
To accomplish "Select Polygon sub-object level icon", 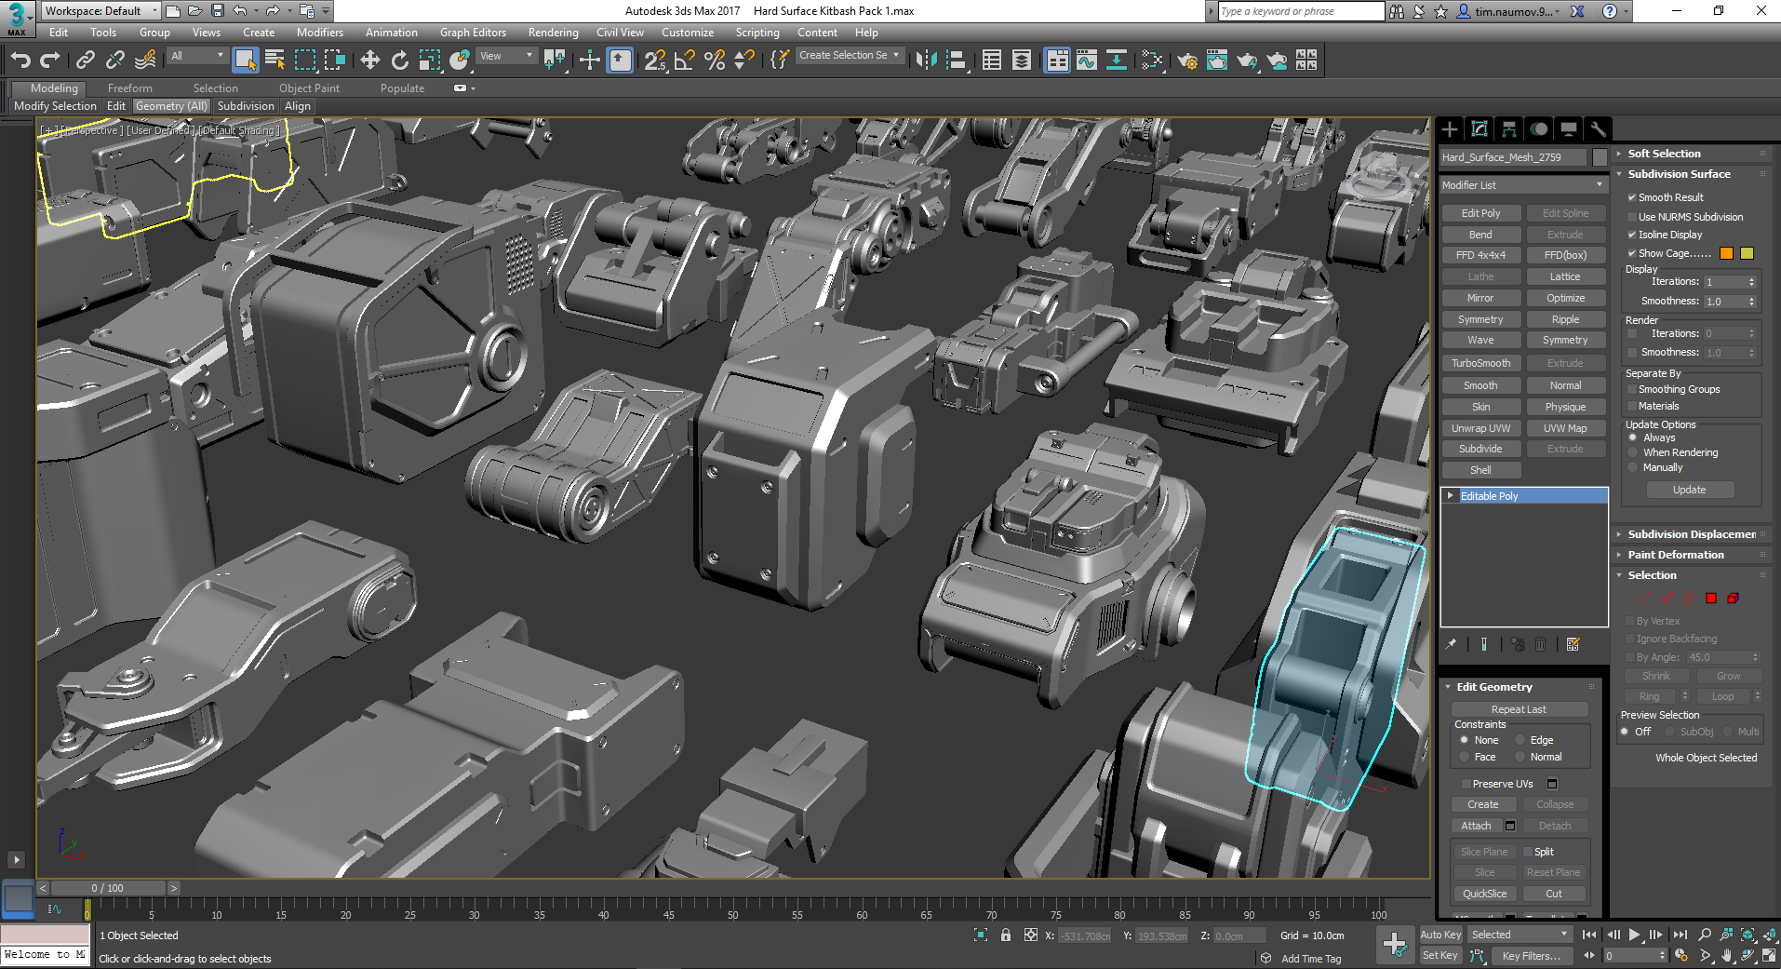I will pos(1711,598).
